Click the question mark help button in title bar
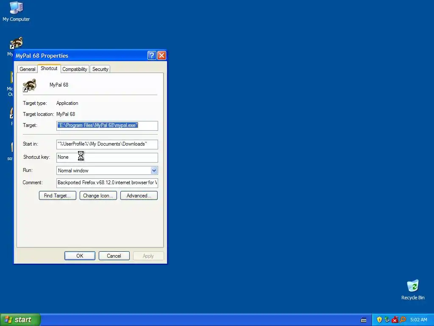The image size is (434, 326). click(152, 56)
